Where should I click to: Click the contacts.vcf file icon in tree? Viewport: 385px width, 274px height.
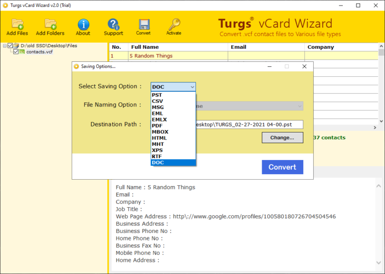22,52
